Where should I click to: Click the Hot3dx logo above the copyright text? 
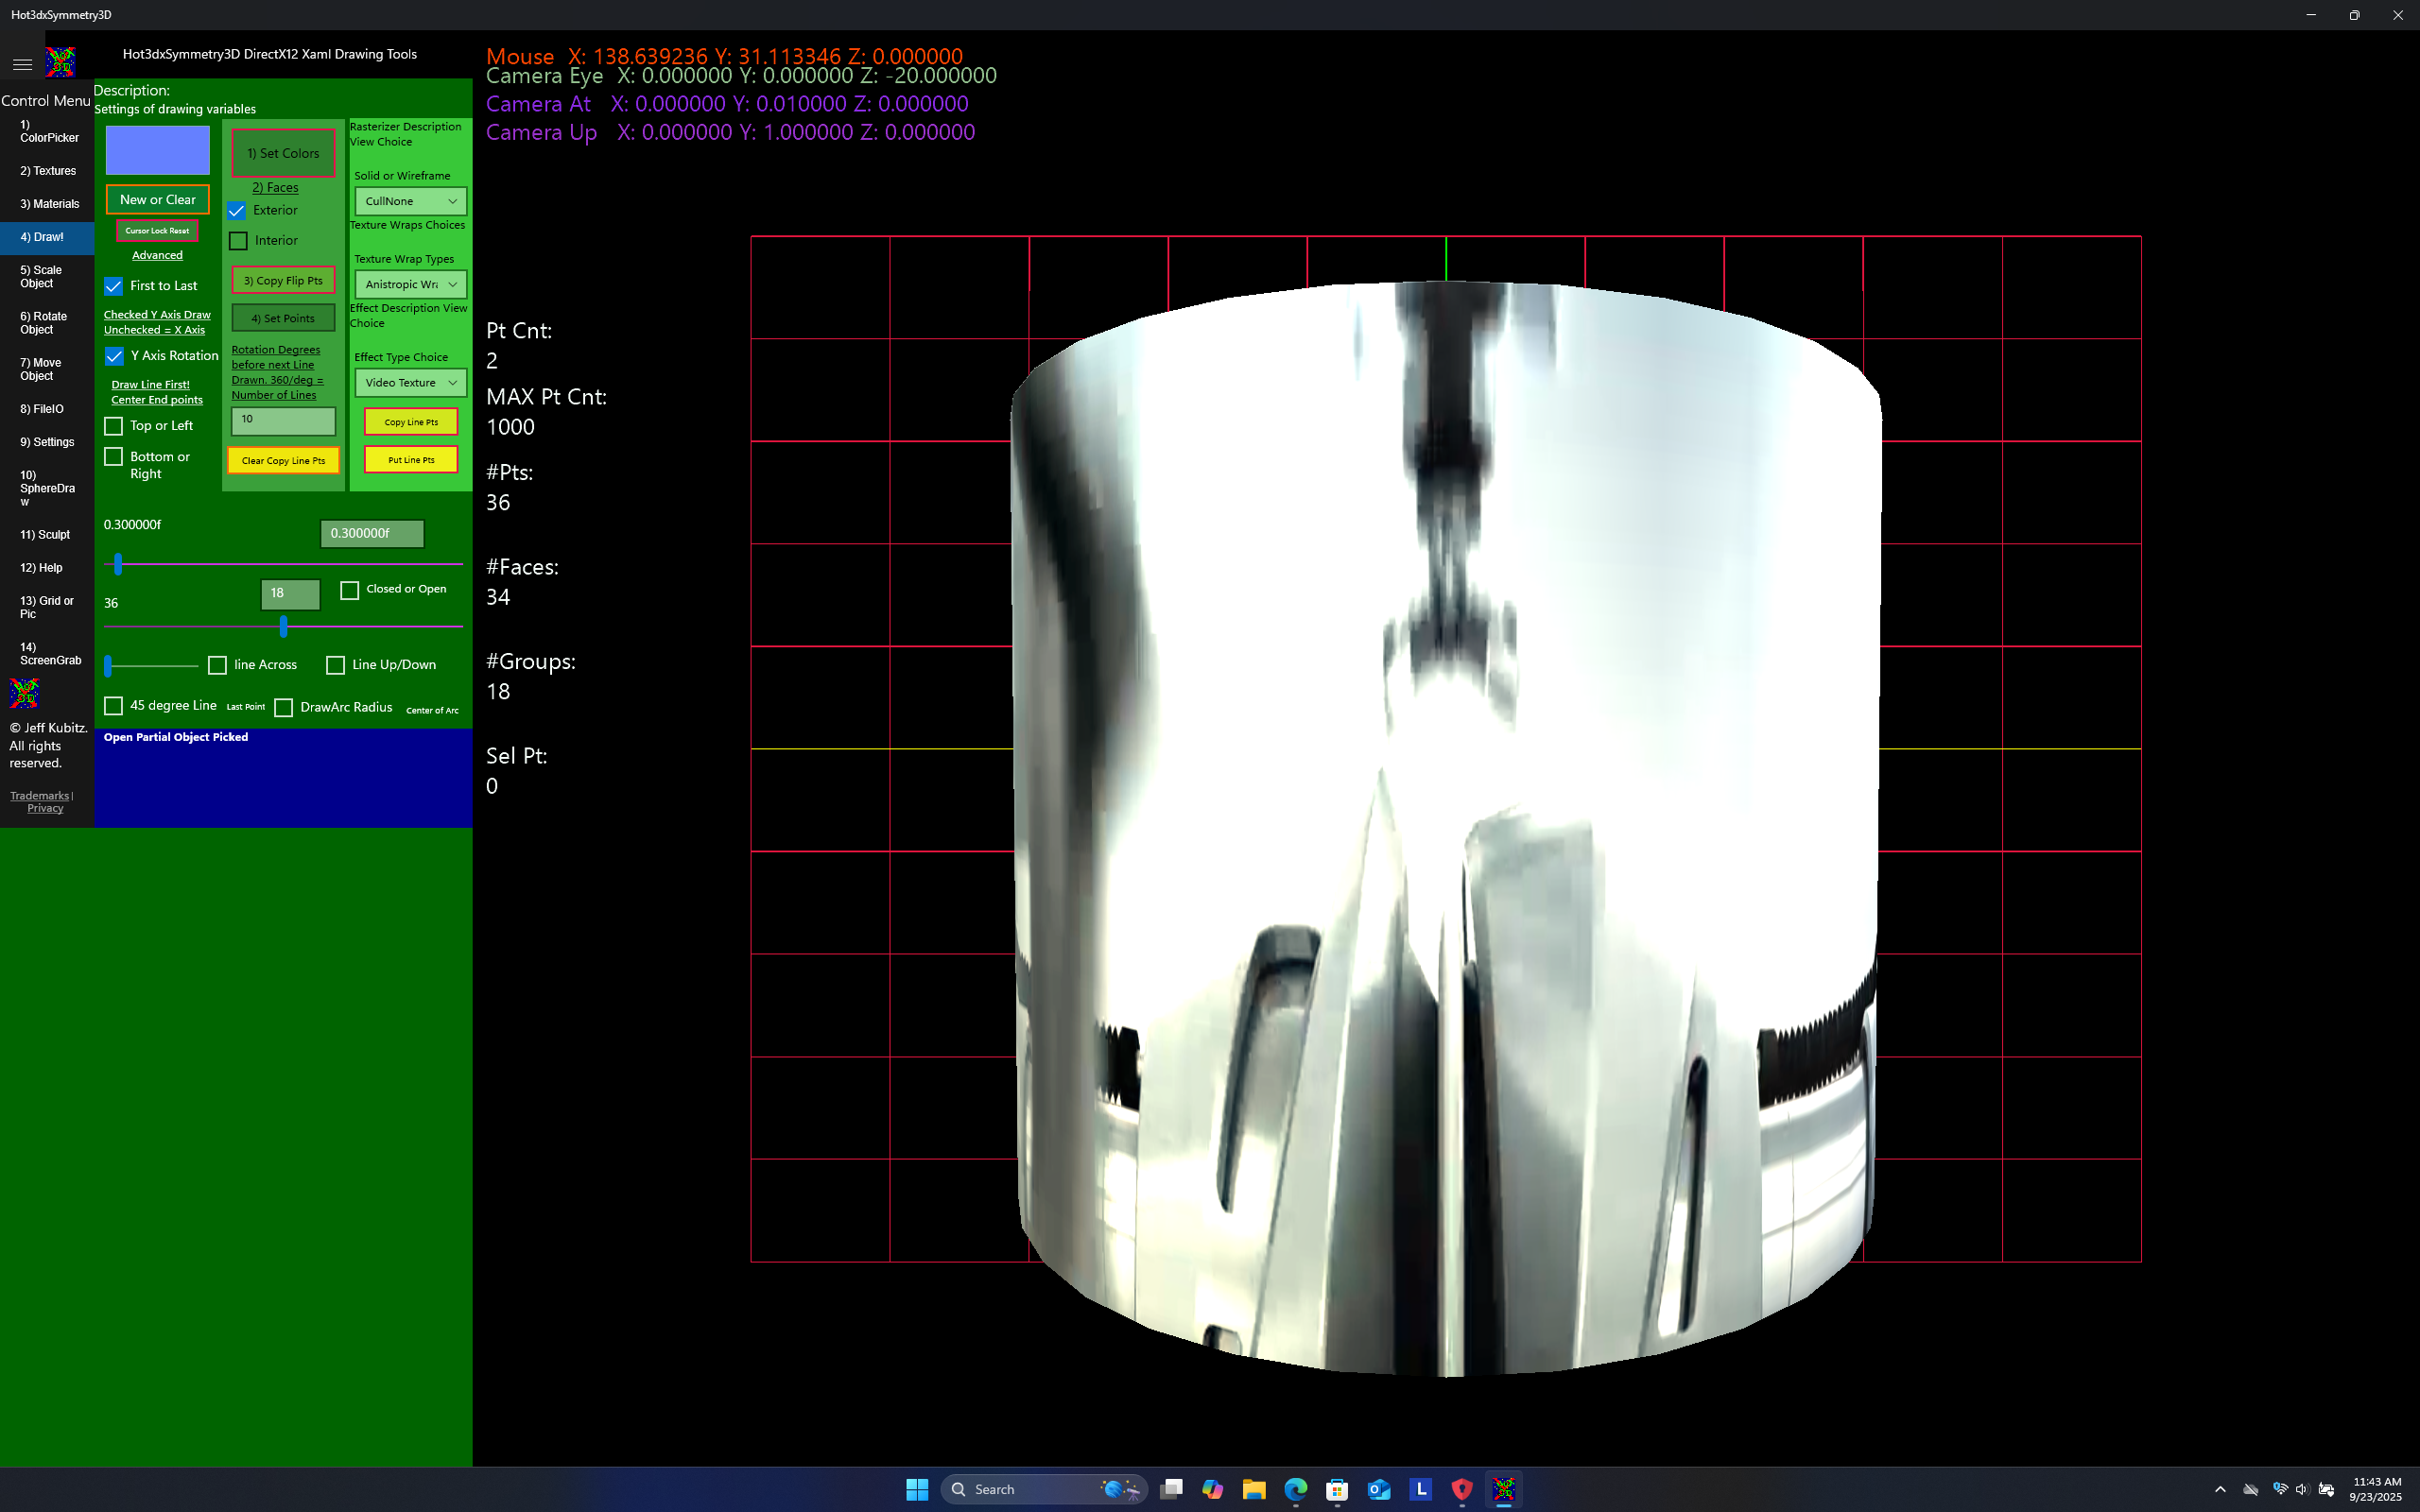(24, 692)
